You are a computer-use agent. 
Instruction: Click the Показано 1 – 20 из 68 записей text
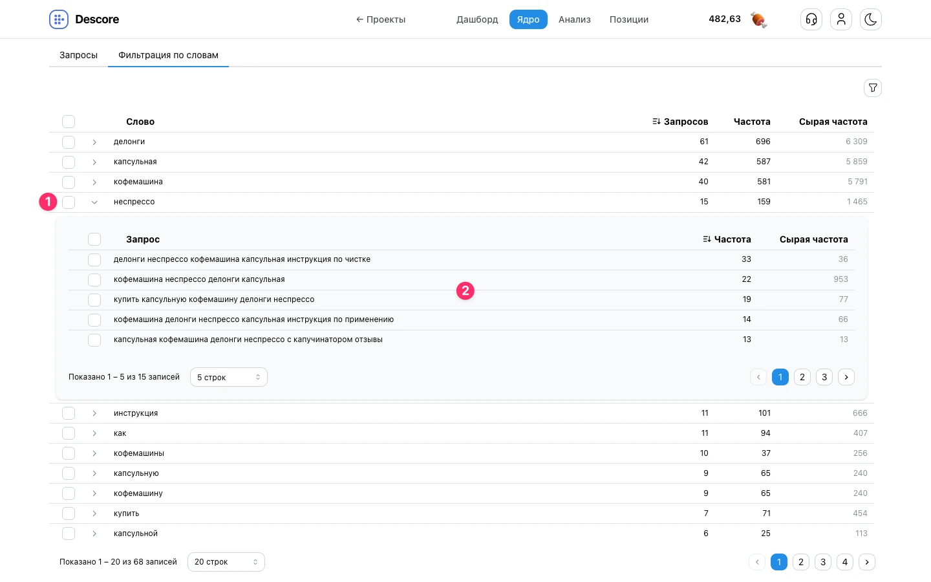coord(118,562)
